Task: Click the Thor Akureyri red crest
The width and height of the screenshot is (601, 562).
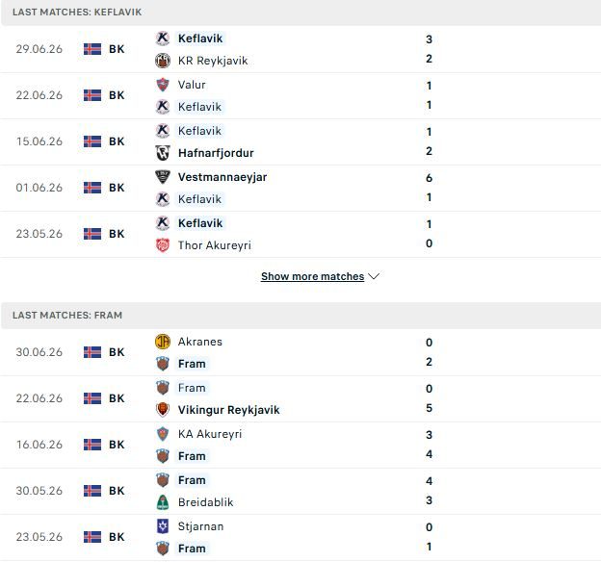Action: [163, 245]
